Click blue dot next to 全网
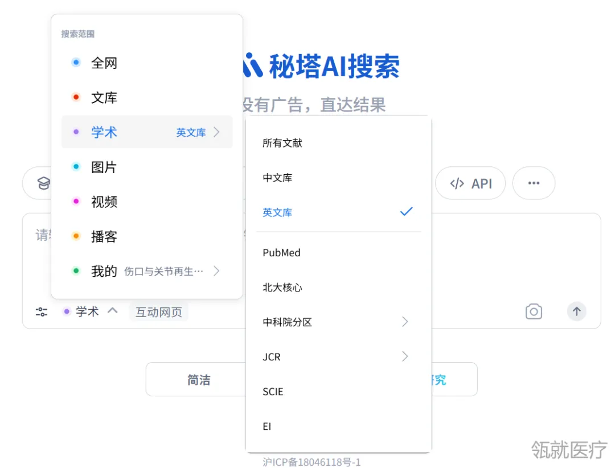The height and width of the screenshot is (468, 615). pos(76,63)
